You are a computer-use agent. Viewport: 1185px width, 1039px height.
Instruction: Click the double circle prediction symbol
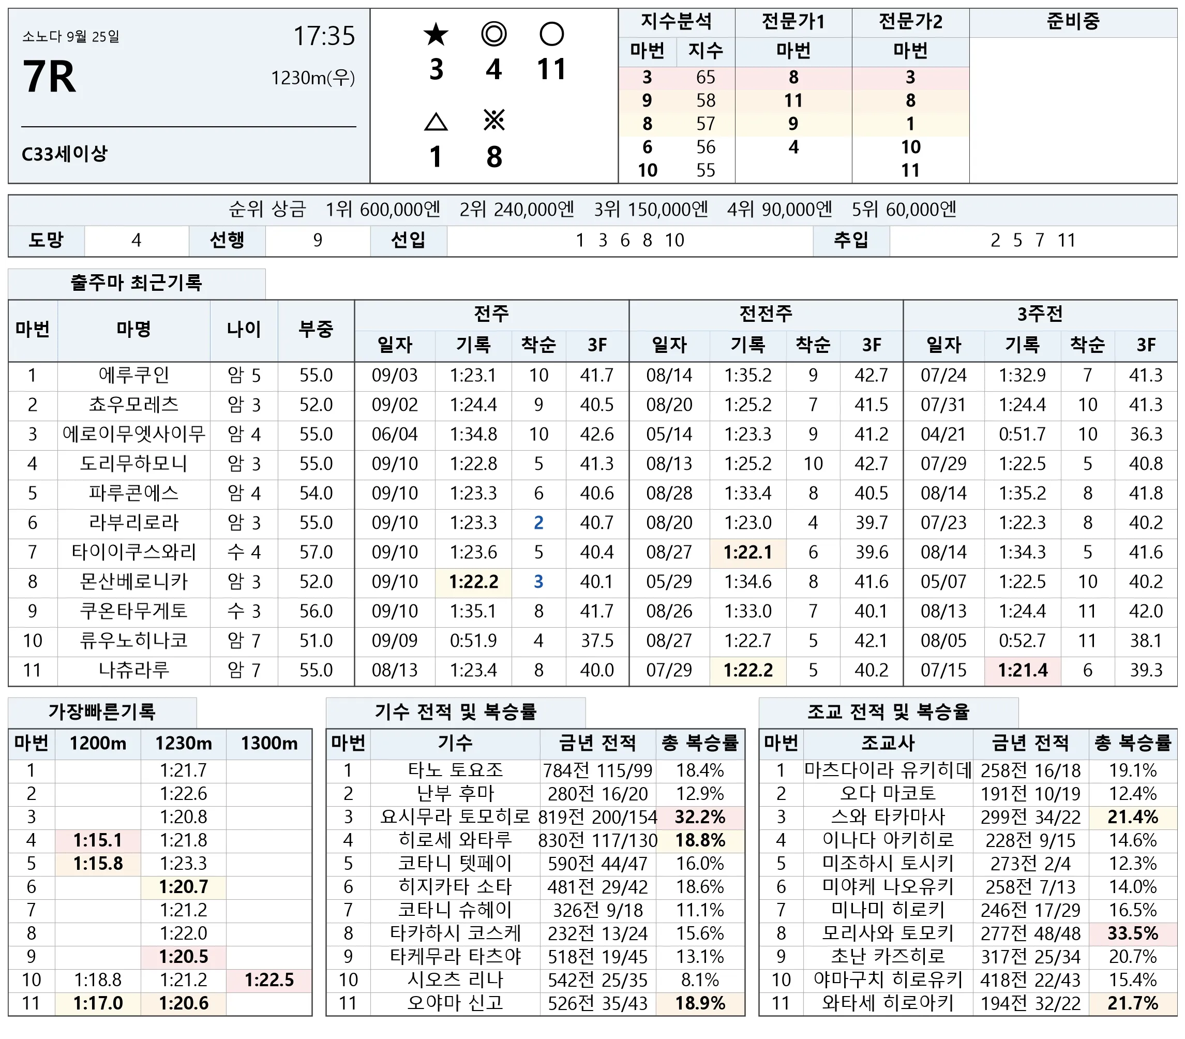point(493,34)
